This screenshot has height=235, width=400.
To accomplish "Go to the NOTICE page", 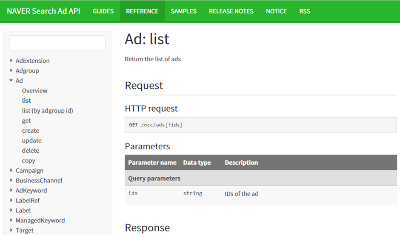I will tap(276, 11).
